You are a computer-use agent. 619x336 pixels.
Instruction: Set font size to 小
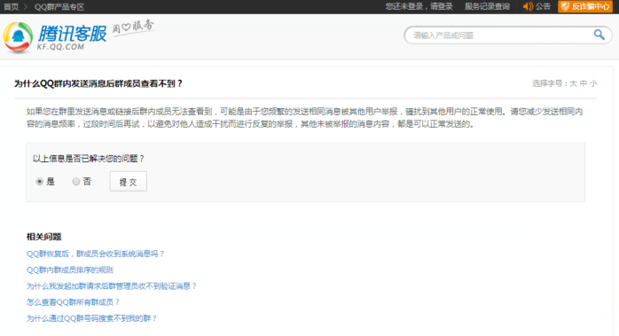pos(593,83)
